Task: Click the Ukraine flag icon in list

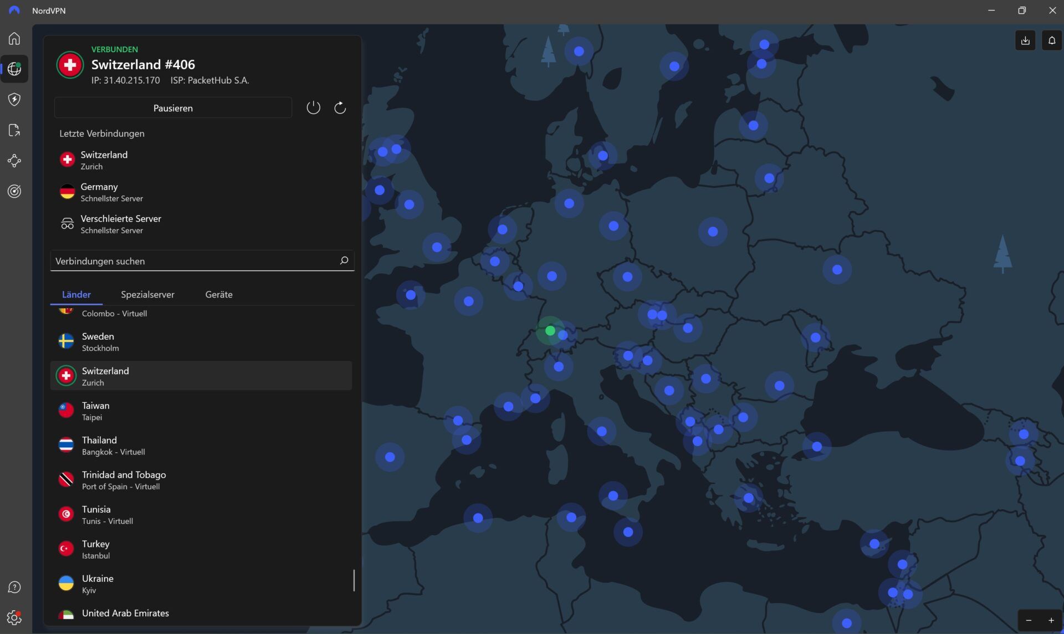Action: 66,584
